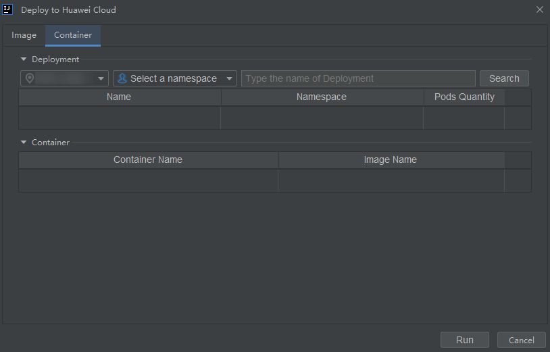Click the Name column header

click(x=120, y=97)
